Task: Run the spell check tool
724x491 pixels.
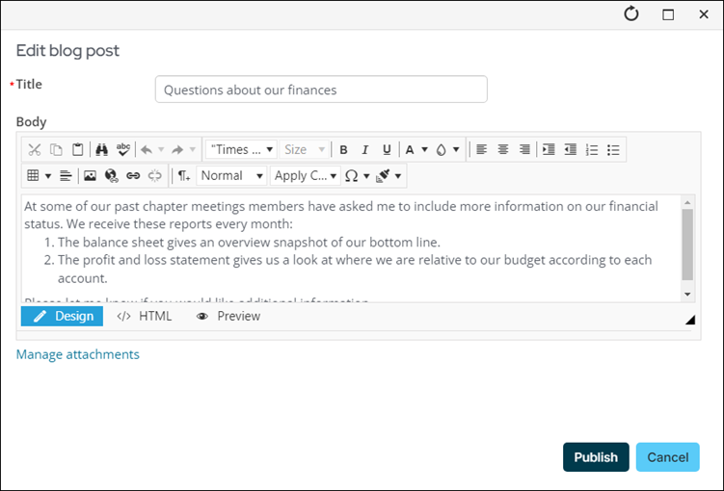Action: pos(123,149)
